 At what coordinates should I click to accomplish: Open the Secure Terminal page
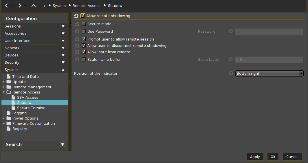(x=32, y=108)
